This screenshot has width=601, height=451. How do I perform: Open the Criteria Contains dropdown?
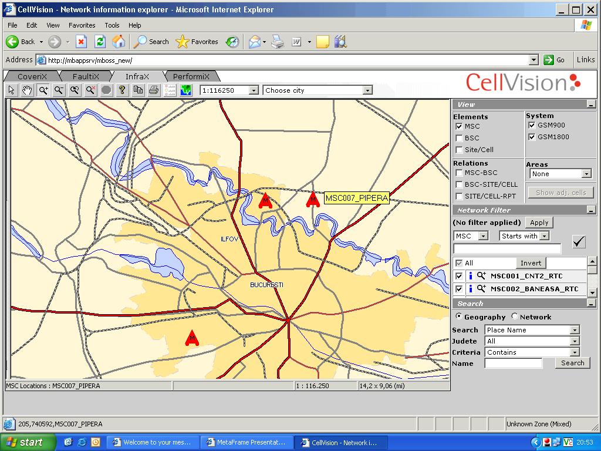coord(574,352)
